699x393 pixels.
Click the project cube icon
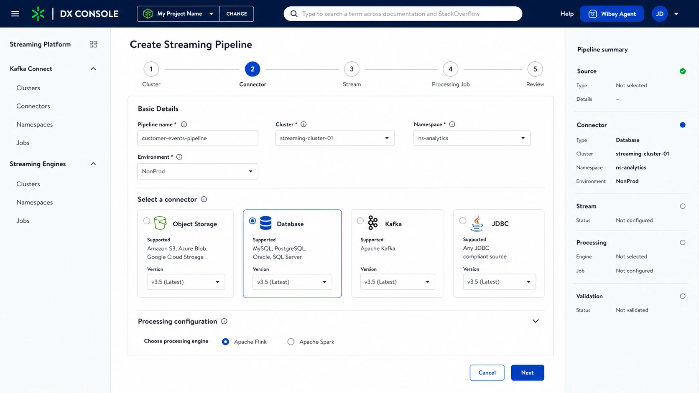pyautogui.click(x=148, y=14)
